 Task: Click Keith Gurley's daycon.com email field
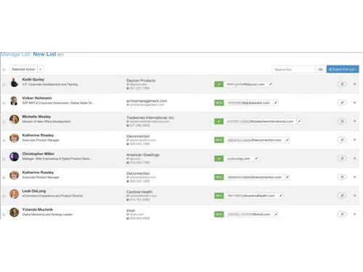tap(245, 84)
